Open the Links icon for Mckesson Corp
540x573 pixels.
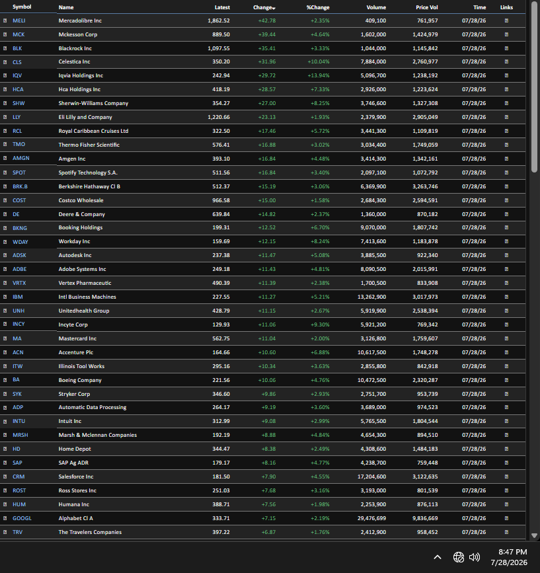(506, 35)
